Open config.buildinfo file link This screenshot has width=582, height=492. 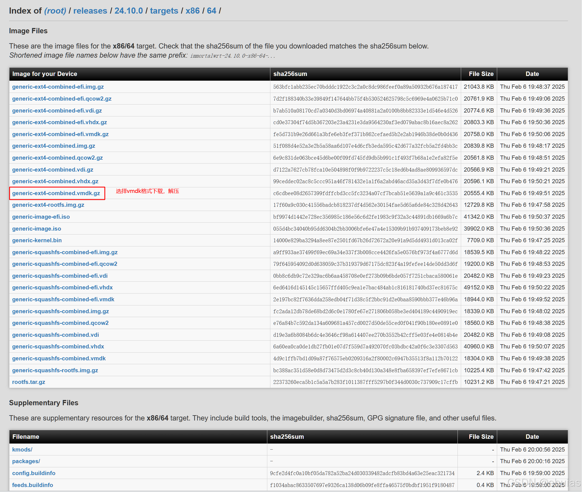[x=34, y=473]
